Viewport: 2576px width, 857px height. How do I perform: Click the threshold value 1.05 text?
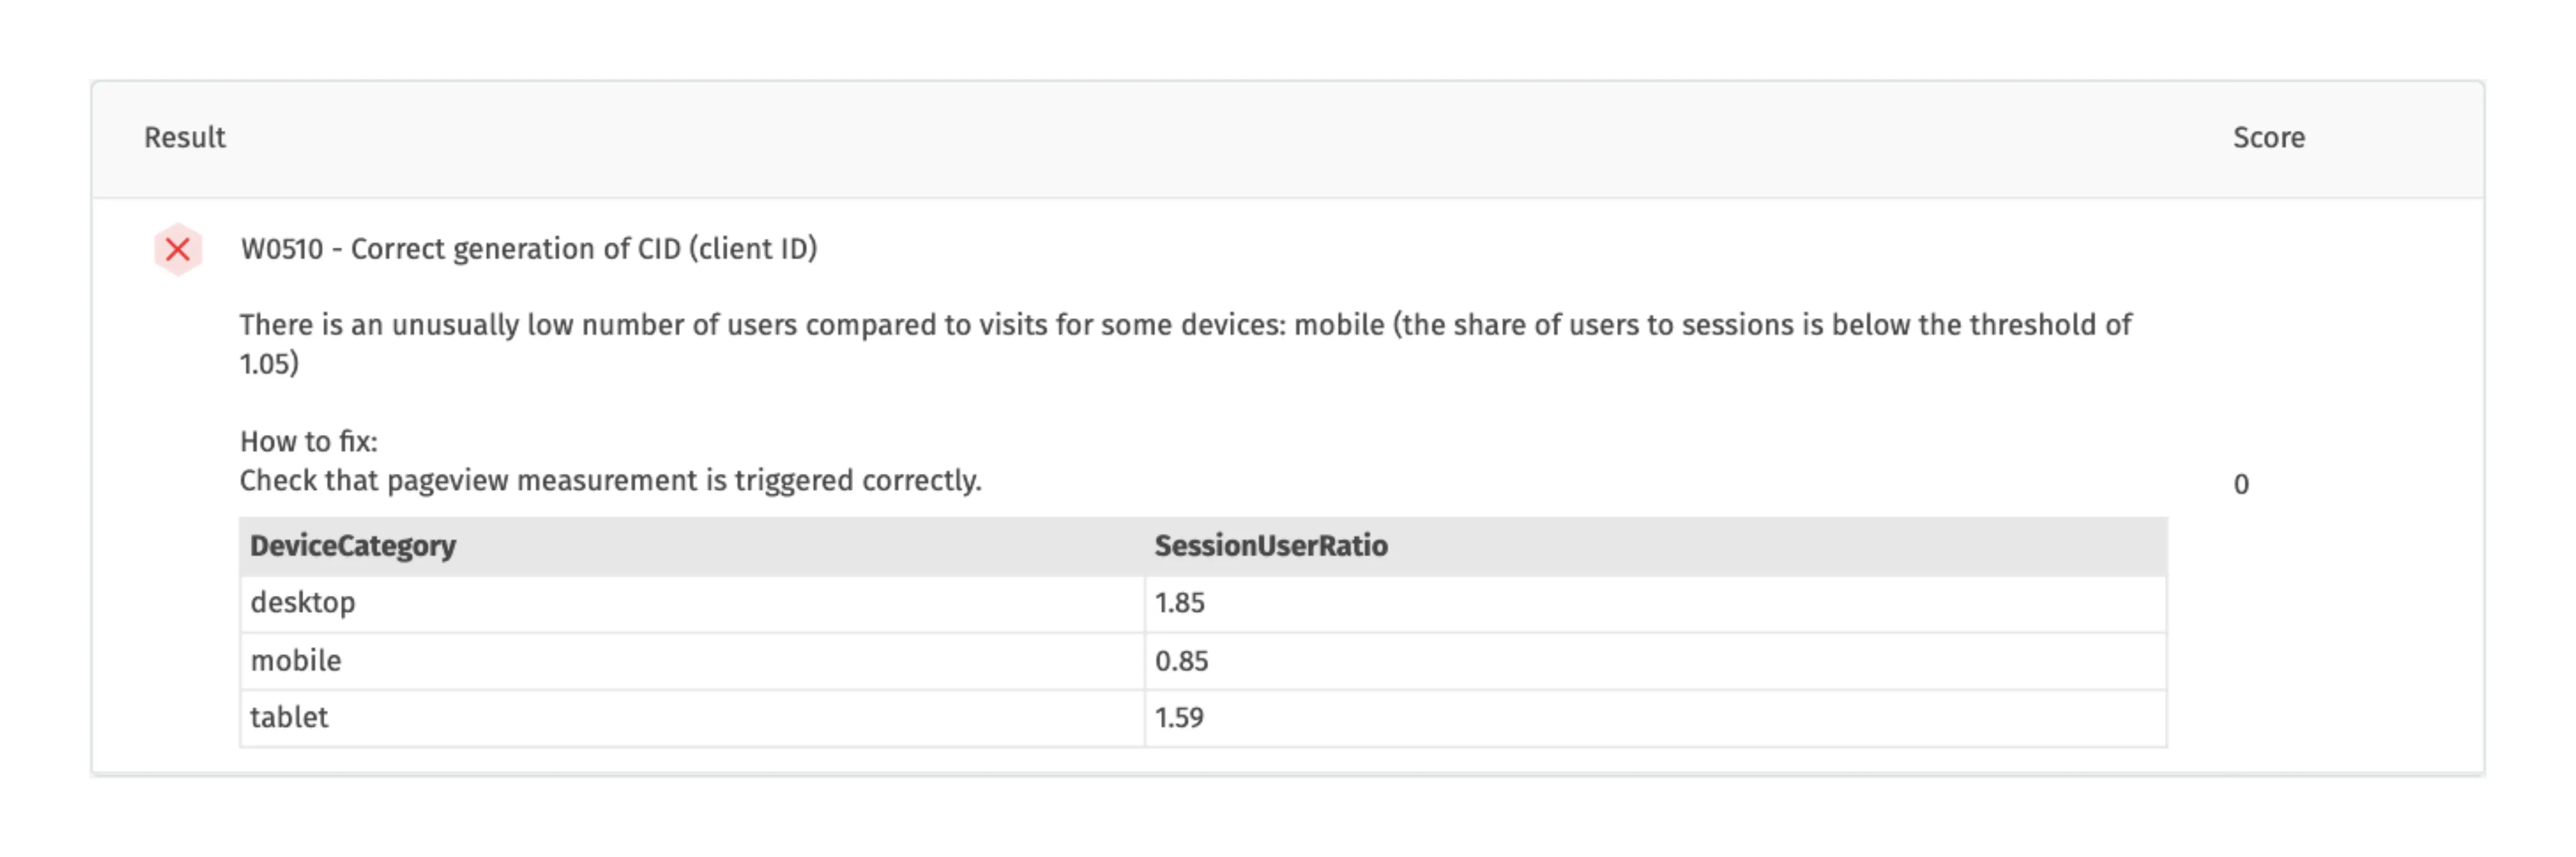267,363
